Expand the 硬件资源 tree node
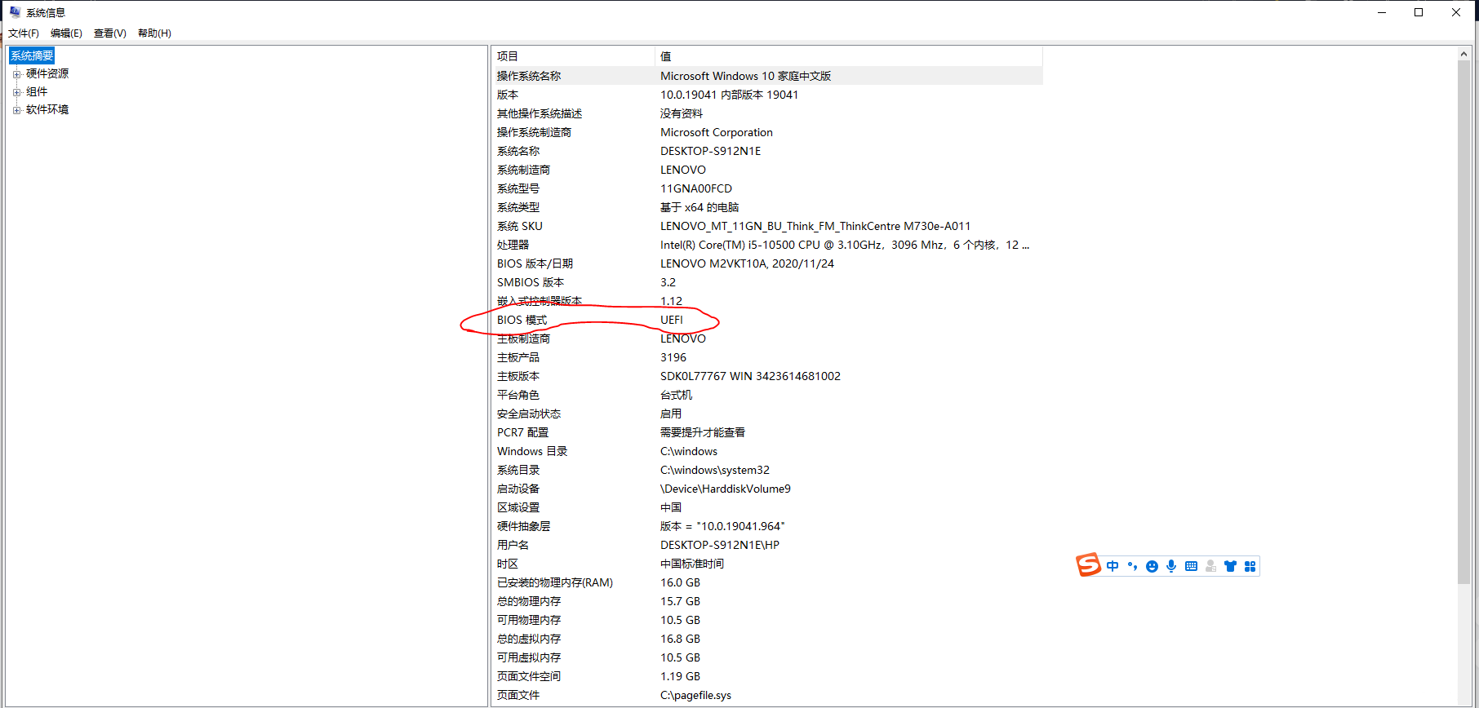Screen dimensions: 1479x708 pos(16,74)
